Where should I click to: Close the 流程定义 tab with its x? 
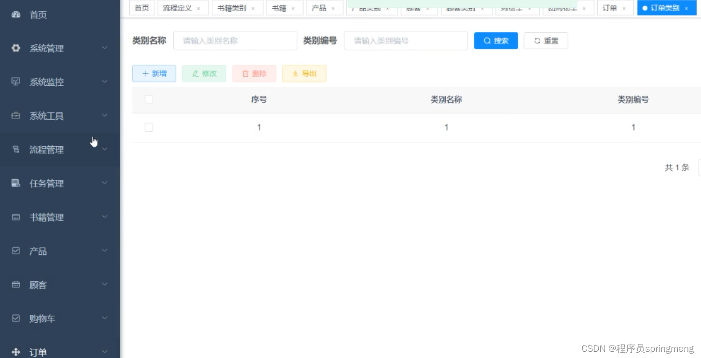[199, 9]
